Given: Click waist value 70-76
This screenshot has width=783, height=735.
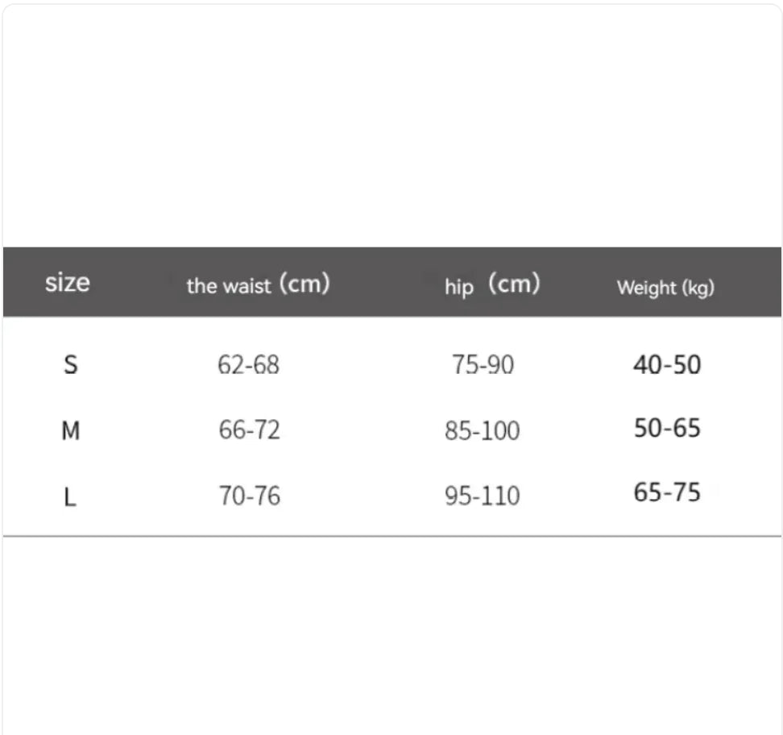Looking at the screenshot, I should tap(250, 496).
